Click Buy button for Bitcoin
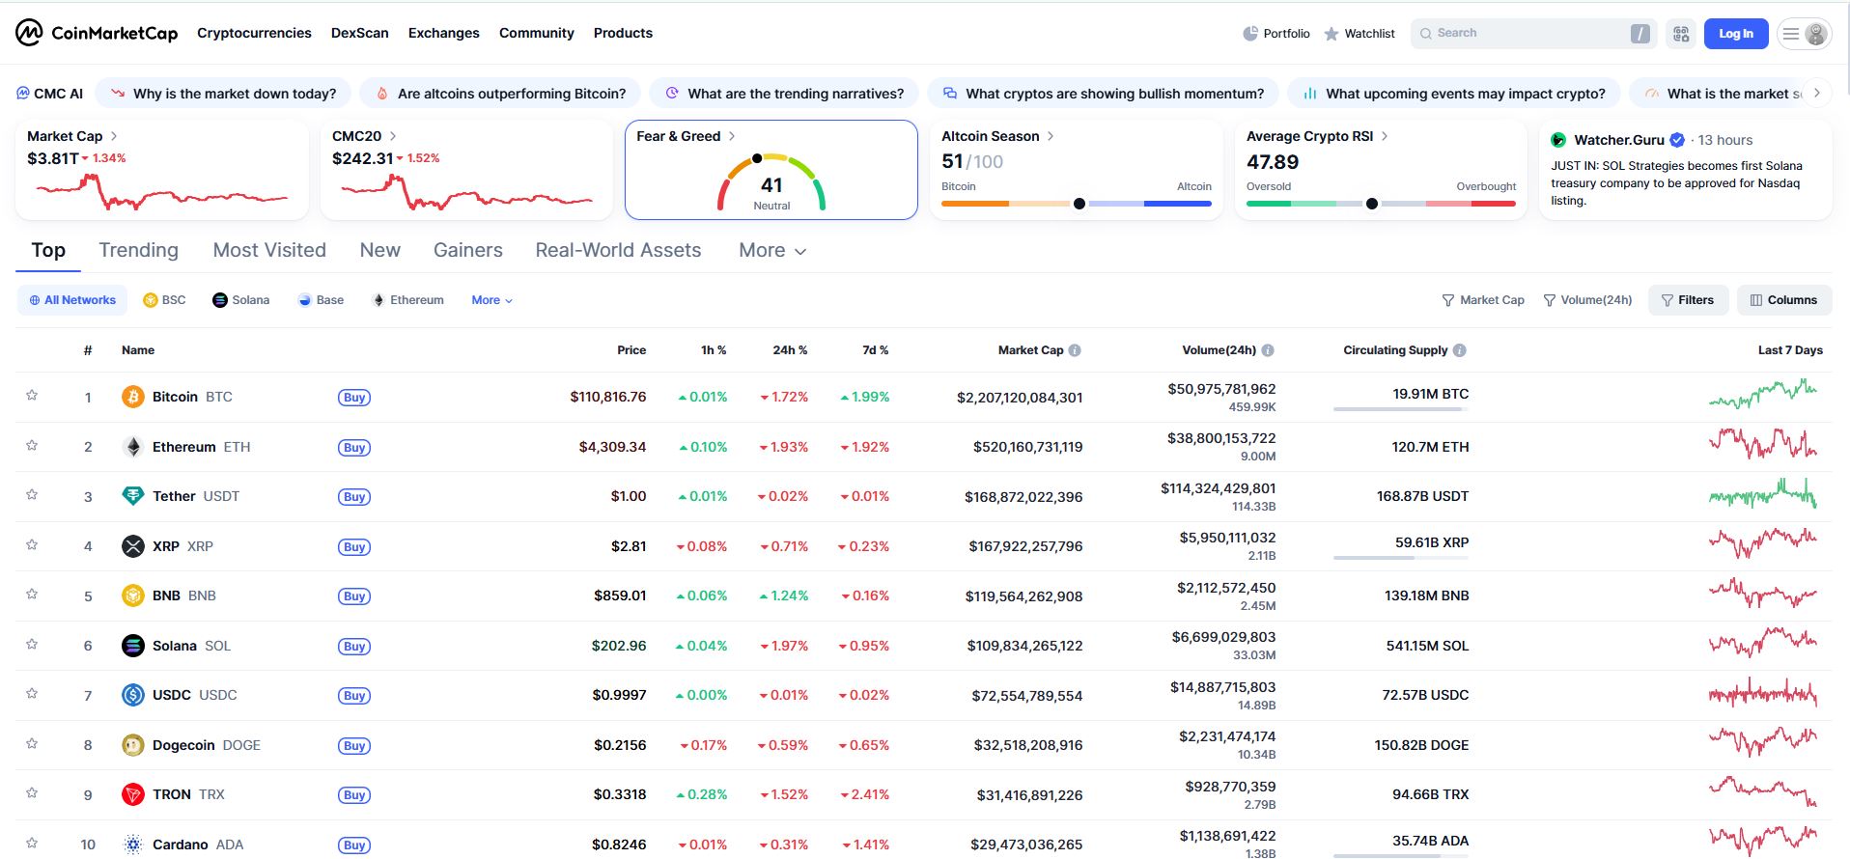This screenshot has height=859, width=1850. tap(354, 398)
